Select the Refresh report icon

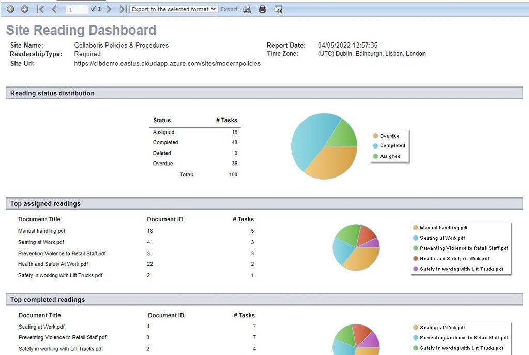point(247,9)
